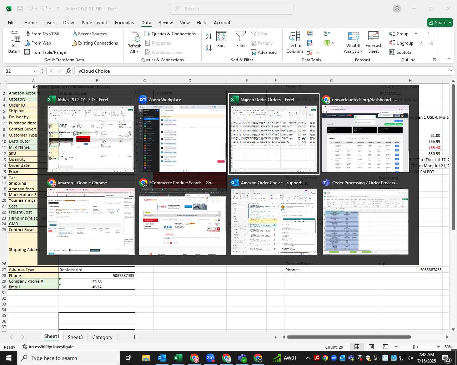Open the File menu
The width and height of the screenshot is (457, 365).
coord(11,22)
